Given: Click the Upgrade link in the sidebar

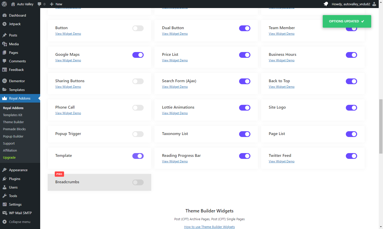Looking at the screenshot, I should pos(9,157).
